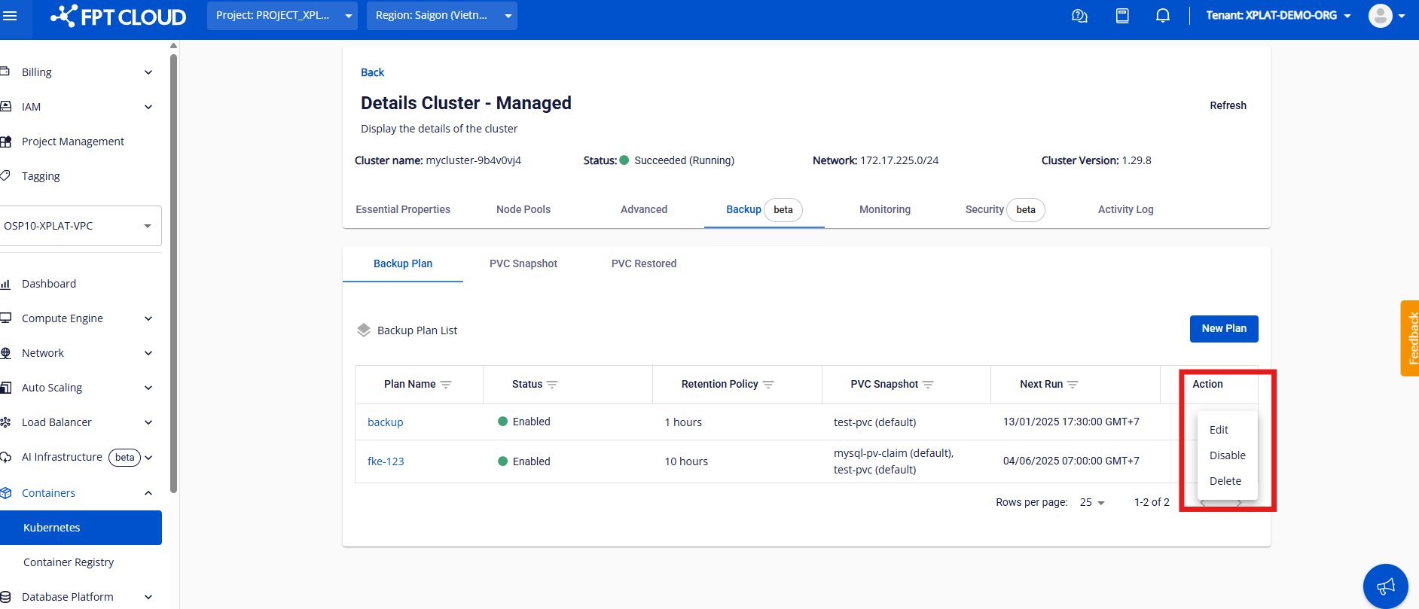Viewport: 1419px width, 609px height.
Task: Change rows per page value 25
Action: pyautogui.click(x=1091, y=502)
